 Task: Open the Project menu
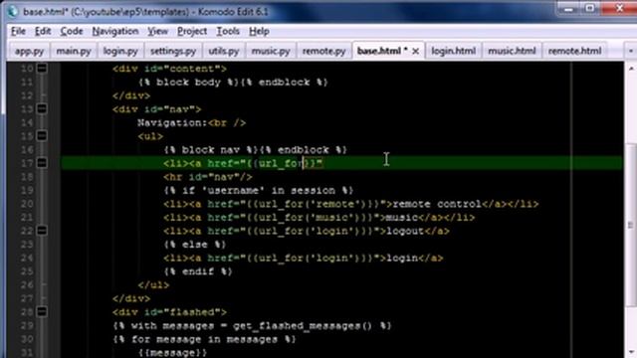(192, 31)
